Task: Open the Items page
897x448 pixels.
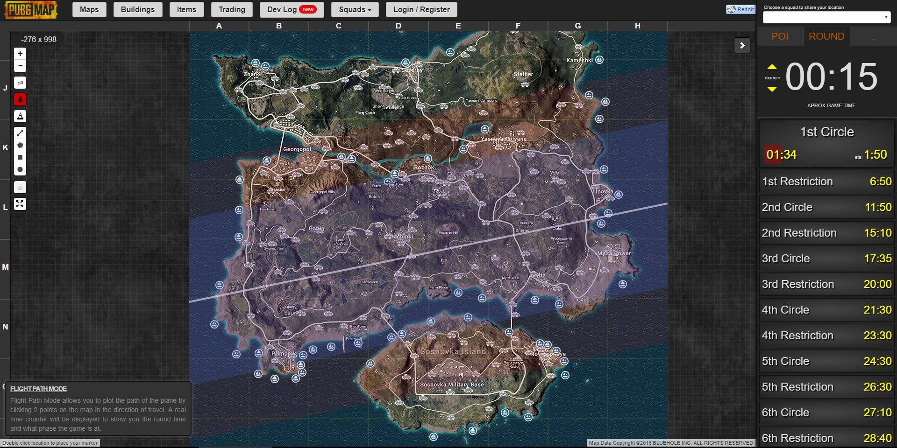Action: click(186, 9)
